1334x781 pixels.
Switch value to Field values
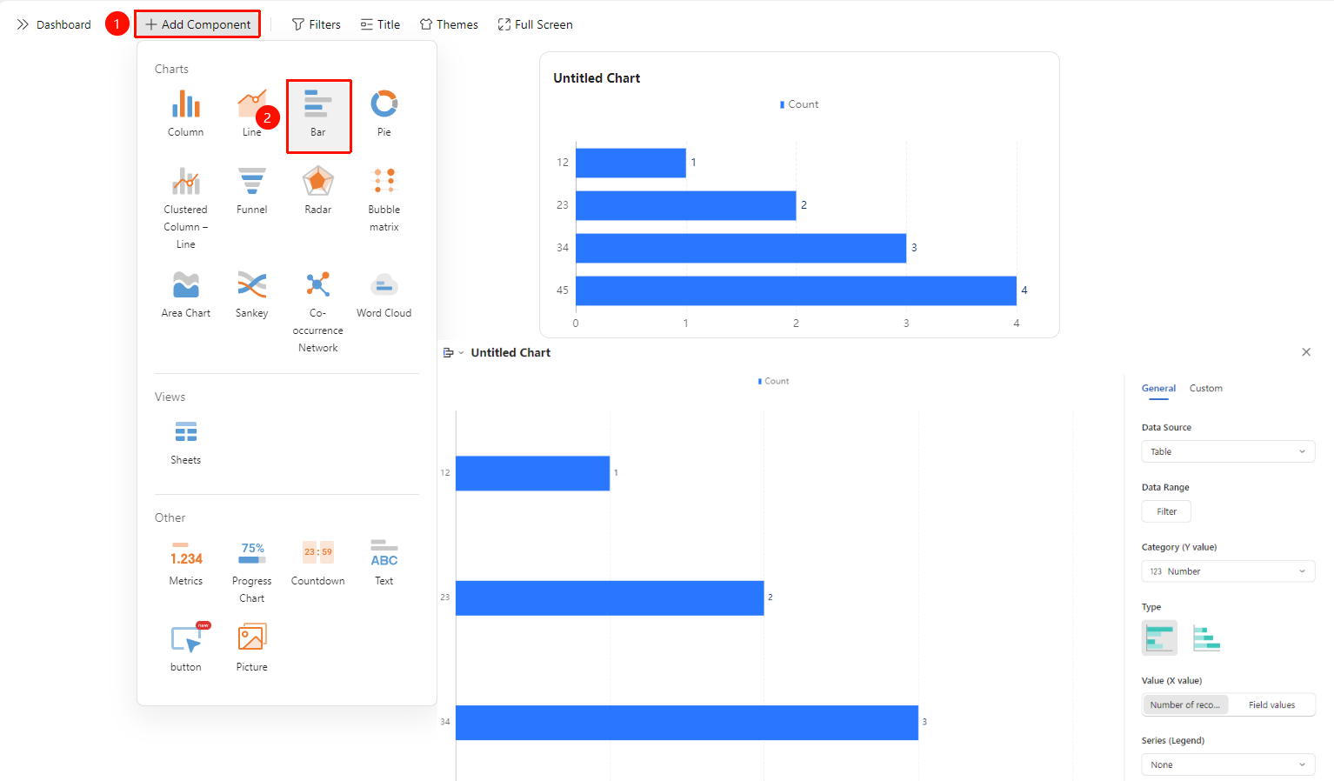[1271, 705]
